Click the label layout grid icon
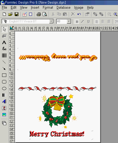The width and height of the screenshot is (118, 143). 30,14
